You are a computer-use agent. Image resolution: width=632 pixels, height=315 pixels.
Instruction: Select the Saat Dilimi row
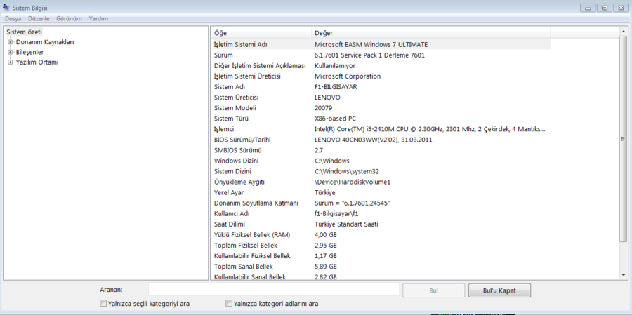pyautogui.click(x=381, y=224)
